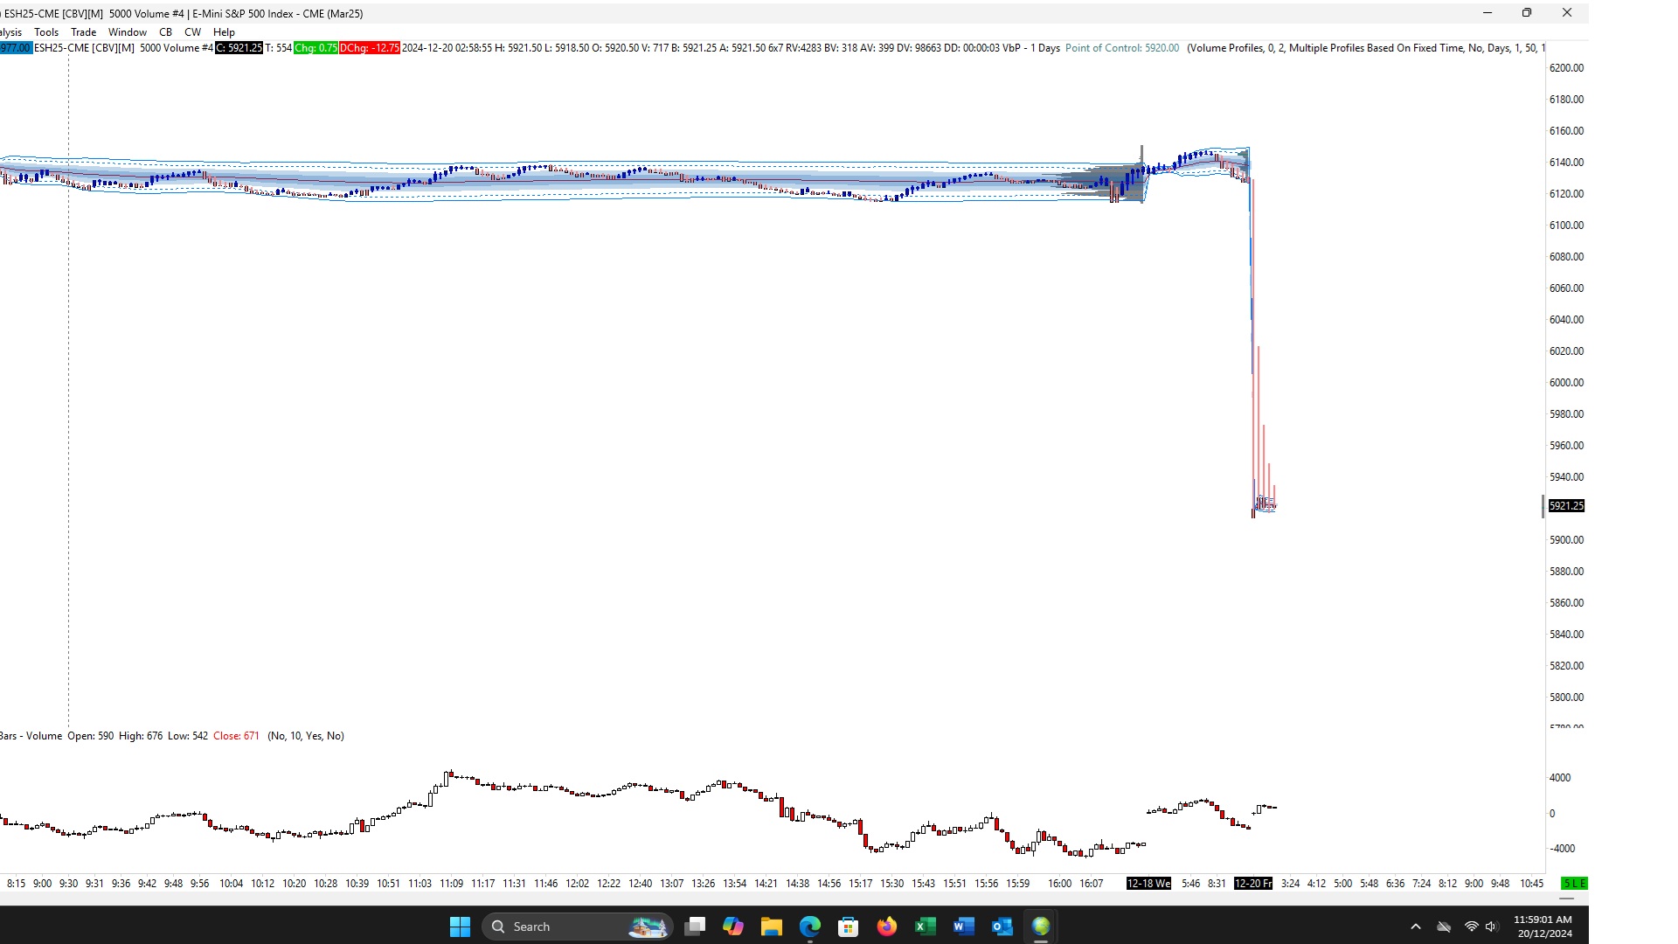Open Microsoft Edge from taskbar
The image size is (1678, 944).
(x=809, y=927)
